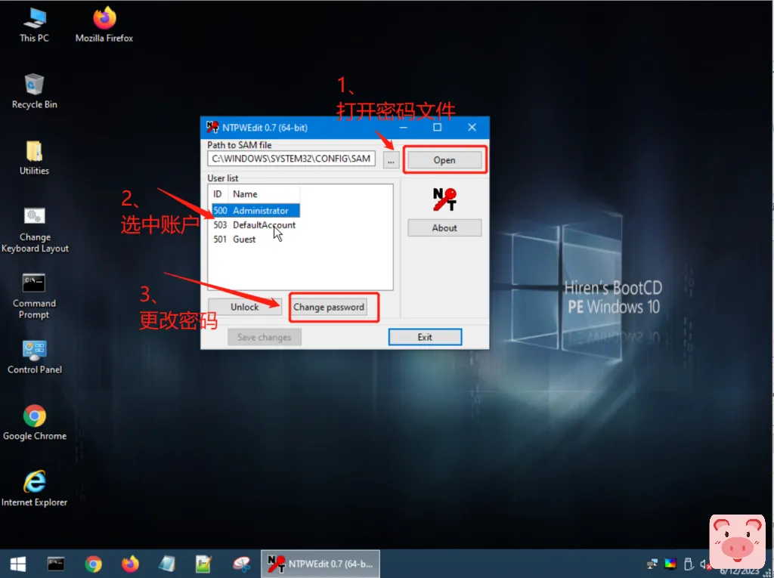This screenshot has width=774, height=578.
Task: Click the NTPWEdit title bar key icon
Action: pos(212,127)
